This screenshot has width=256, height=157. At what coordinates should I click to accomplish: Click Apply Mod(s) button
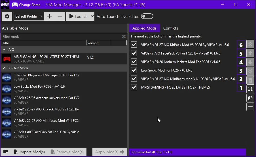pyautogui.click(x=110, y=152)
